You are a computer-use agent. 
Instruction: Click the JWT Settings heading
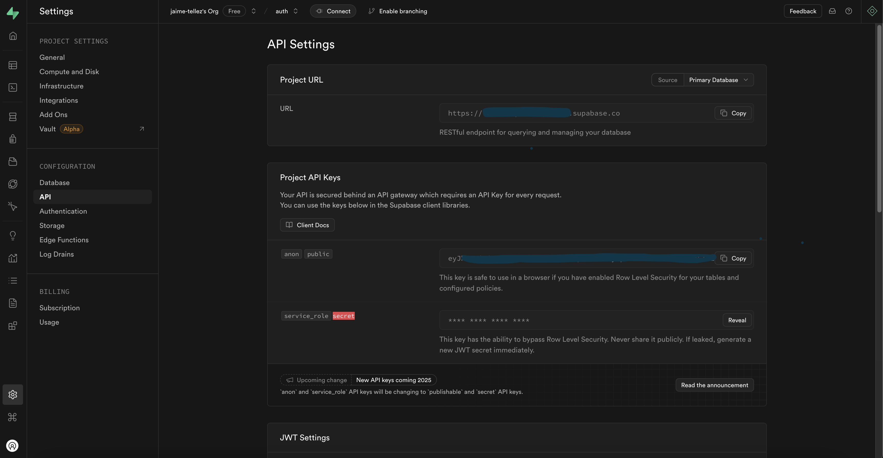tap(305, 438)
